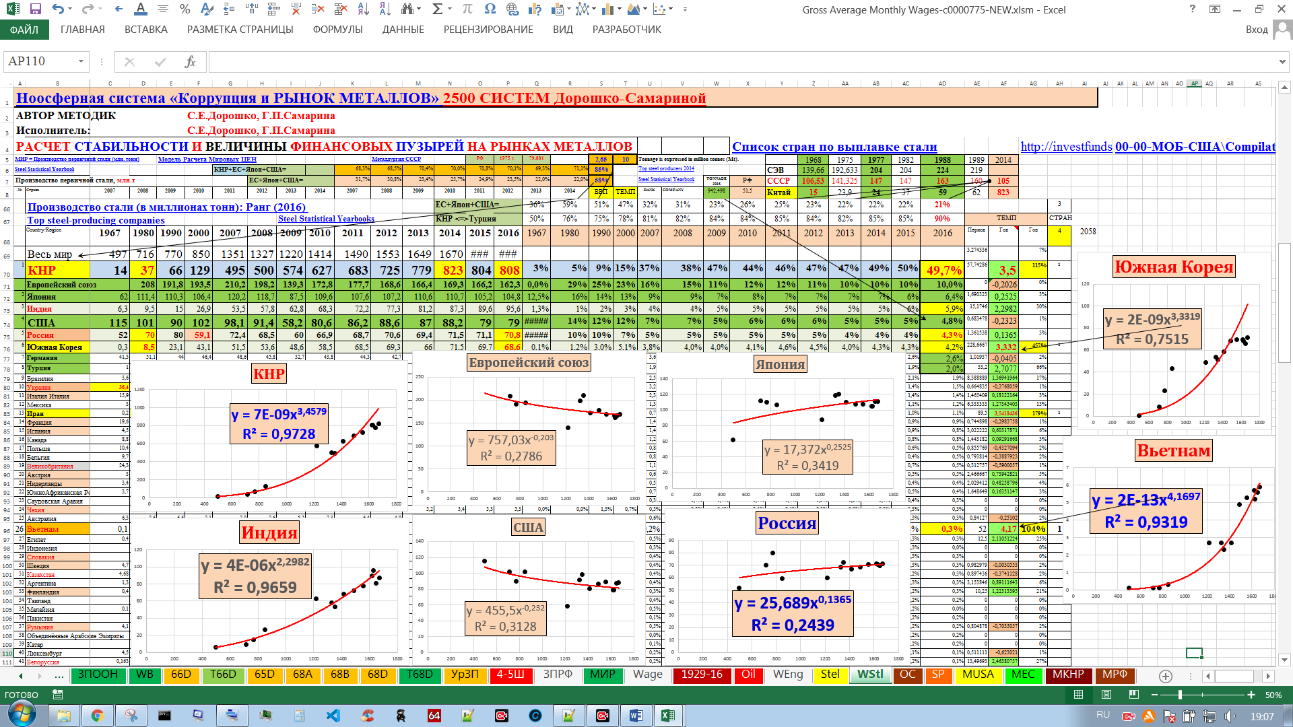This screenshot has width=1293, height=727.
Task: Expand the formula bar chevron
Action: (1282, 62)
